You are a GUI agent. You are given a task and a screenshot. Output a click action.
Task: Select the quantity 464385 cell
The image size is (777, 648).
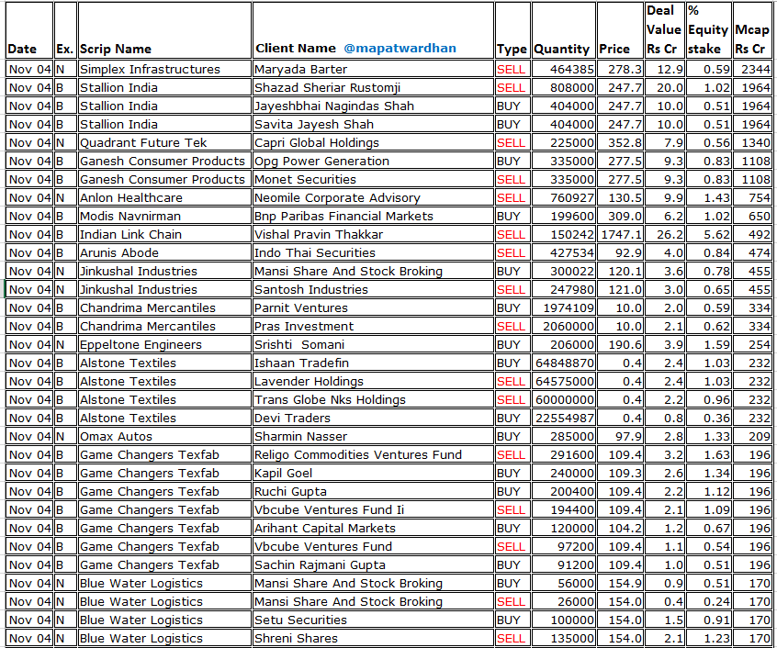563,70
